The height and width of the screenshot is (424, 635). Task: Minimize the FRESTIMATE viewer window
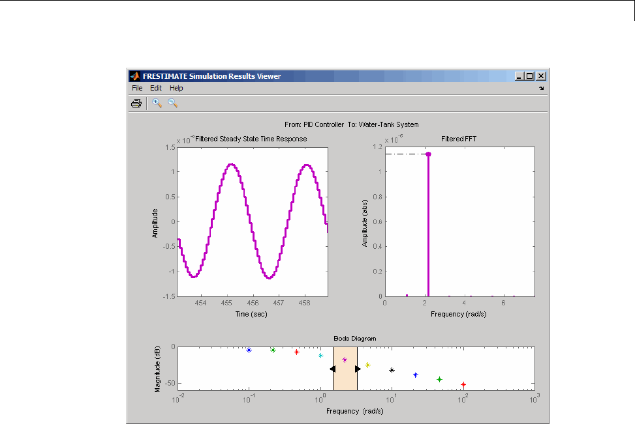(x=519, y=76)
